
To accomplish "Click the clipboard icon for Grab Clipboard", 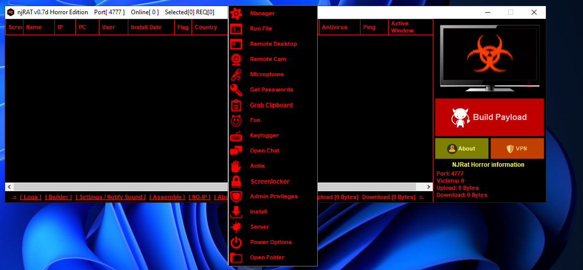I will 236,105.
